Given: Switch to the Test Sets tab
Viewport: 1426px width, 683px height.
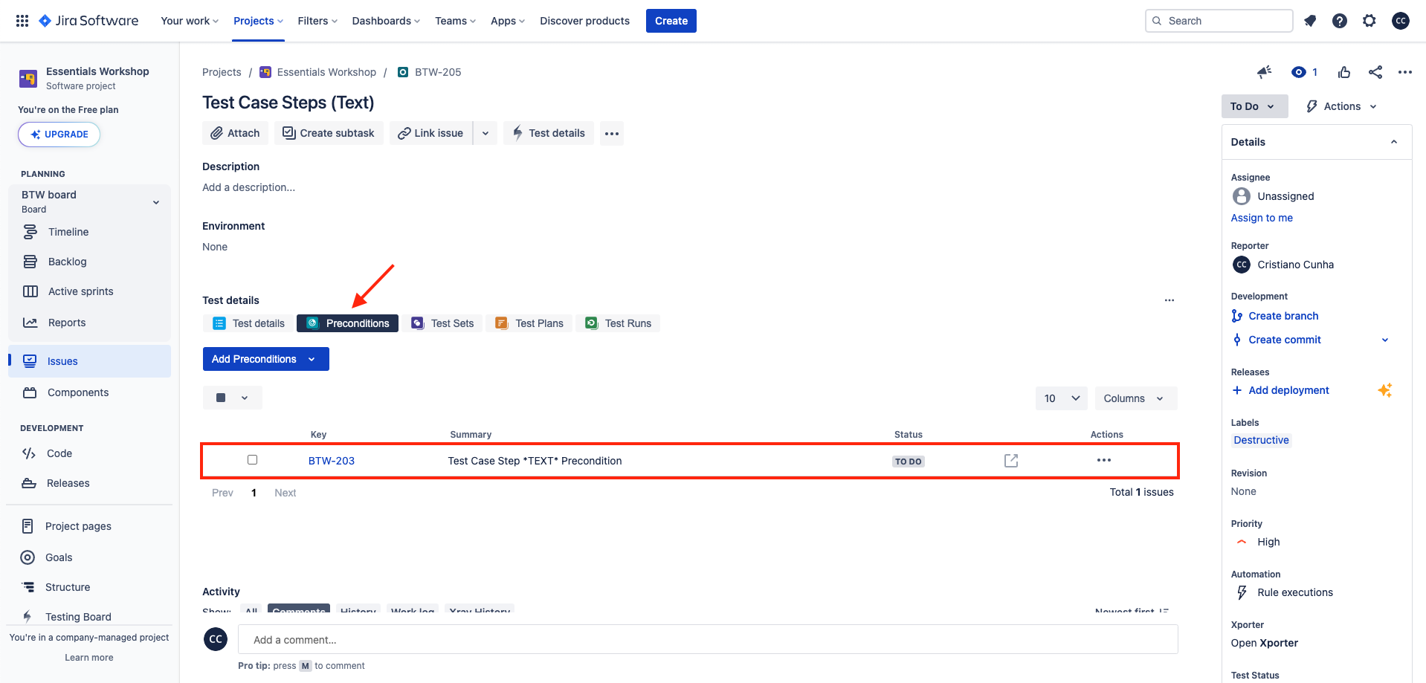Looking at the screenshot, I should tap(442, 323).
